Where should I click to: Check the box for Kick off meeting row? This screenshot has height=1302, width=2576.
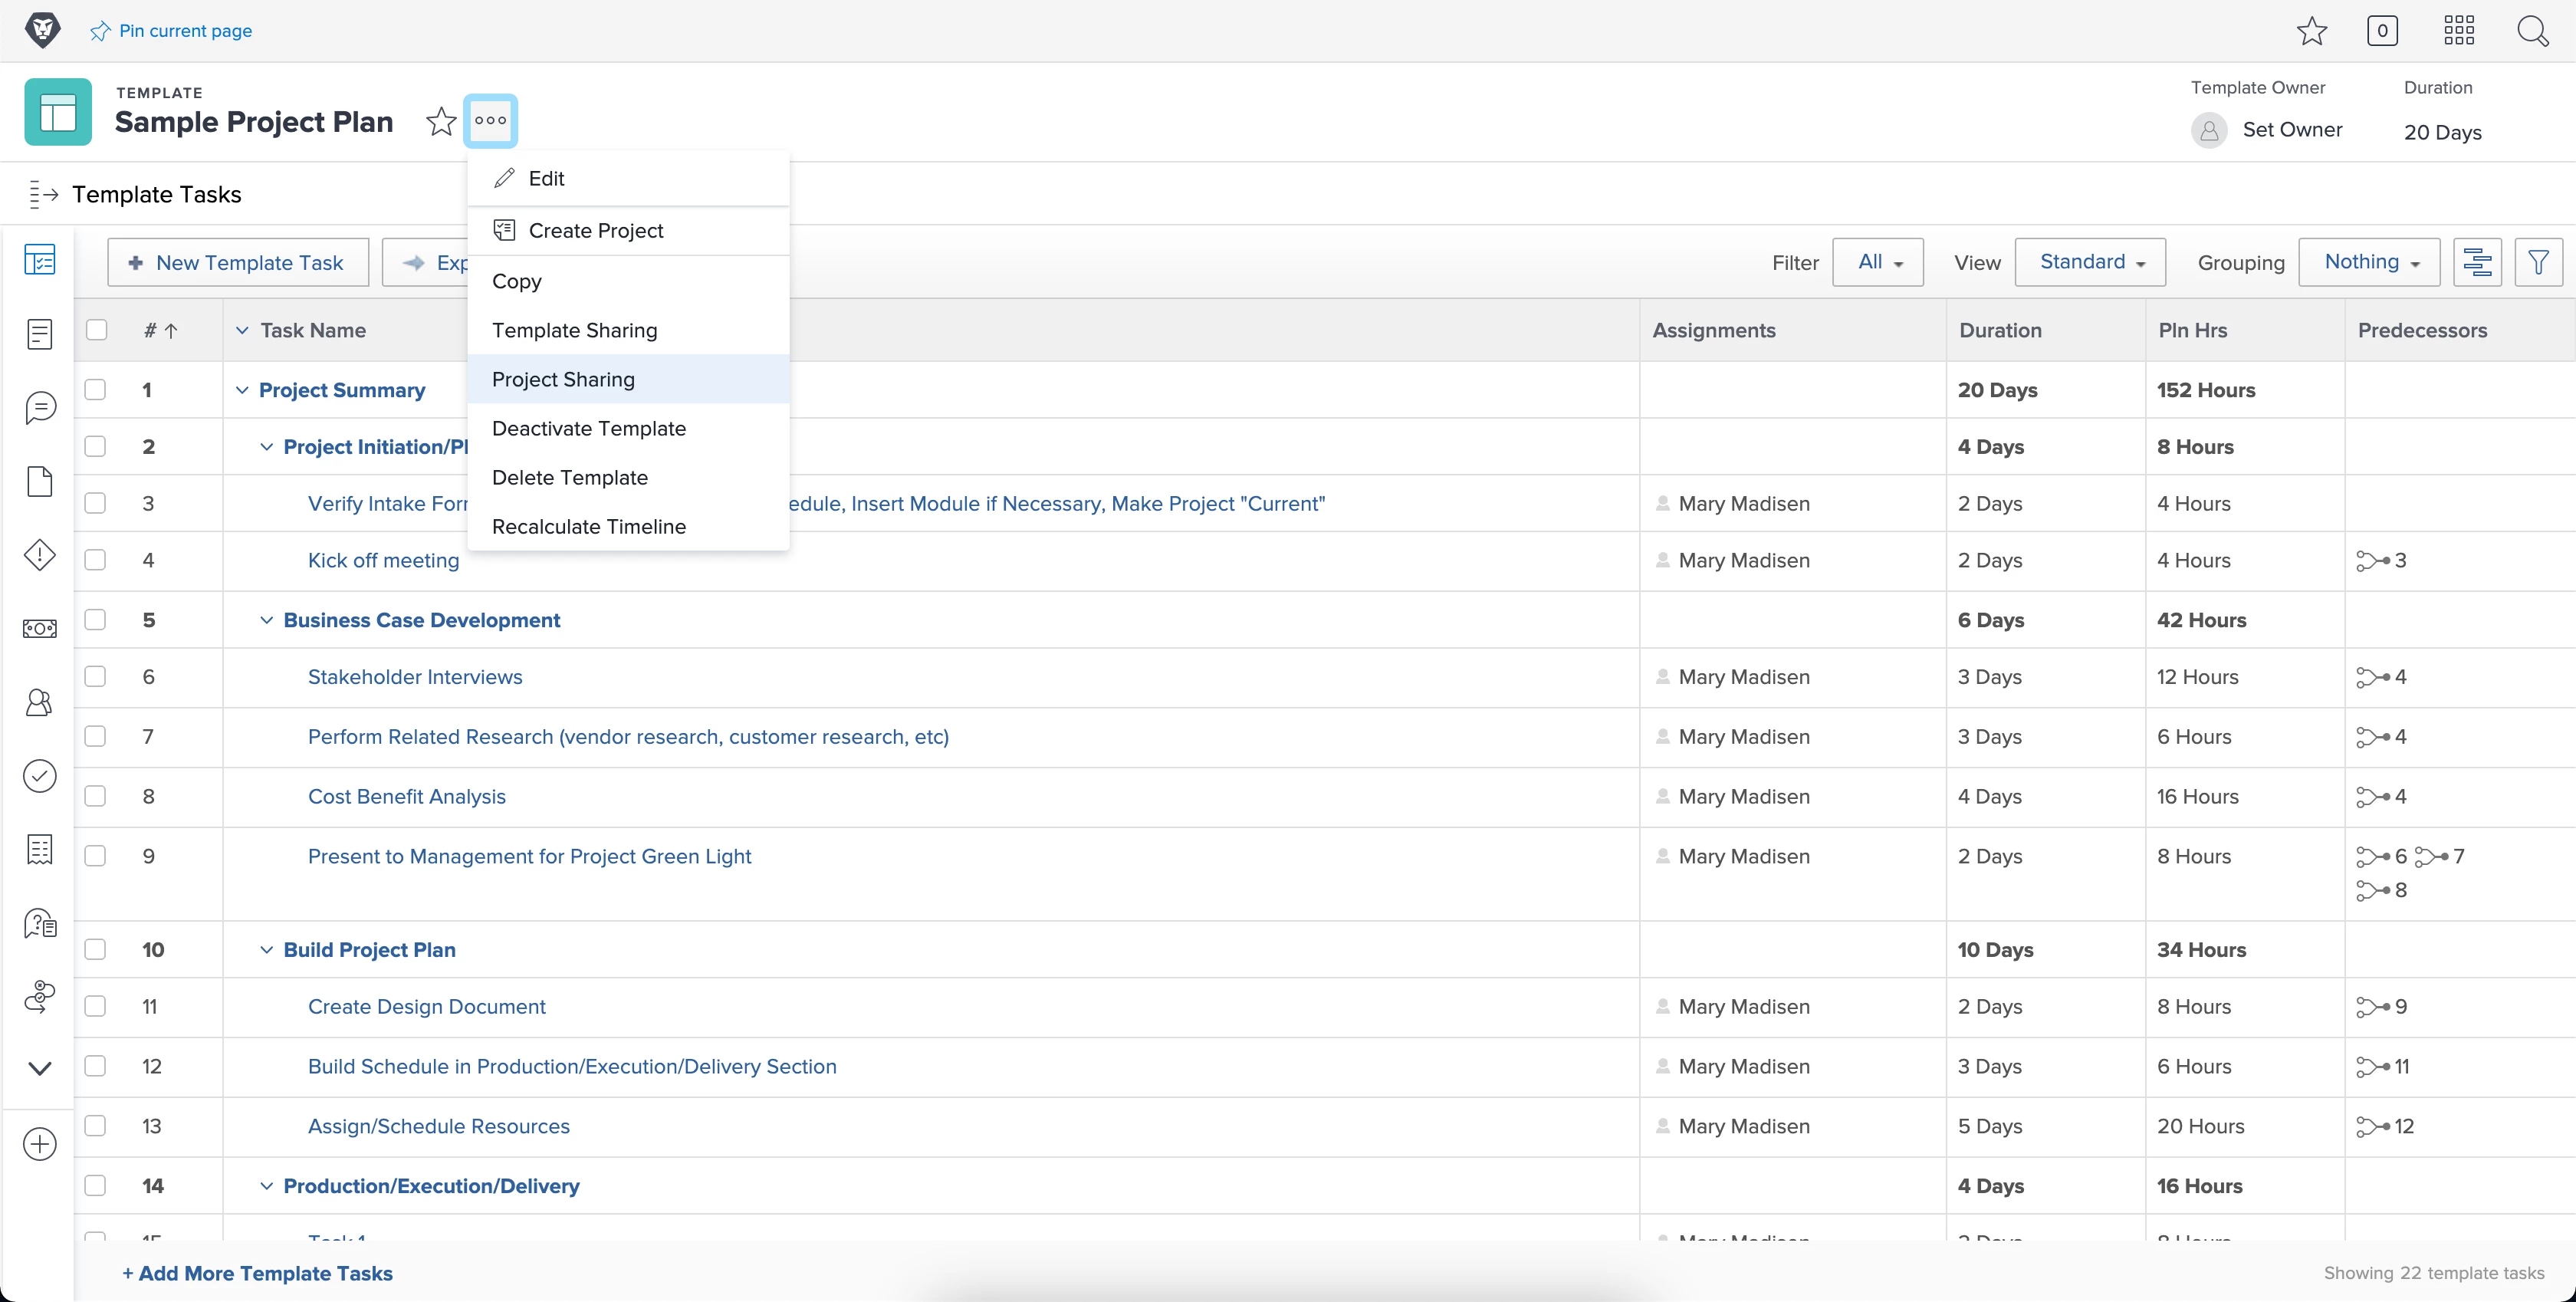[x=96, y=560]
